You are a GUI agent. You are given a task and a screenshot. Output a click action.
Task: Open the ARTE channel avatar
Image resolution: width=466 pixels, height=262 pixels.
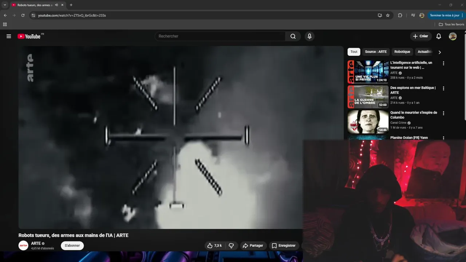(23, 246)
